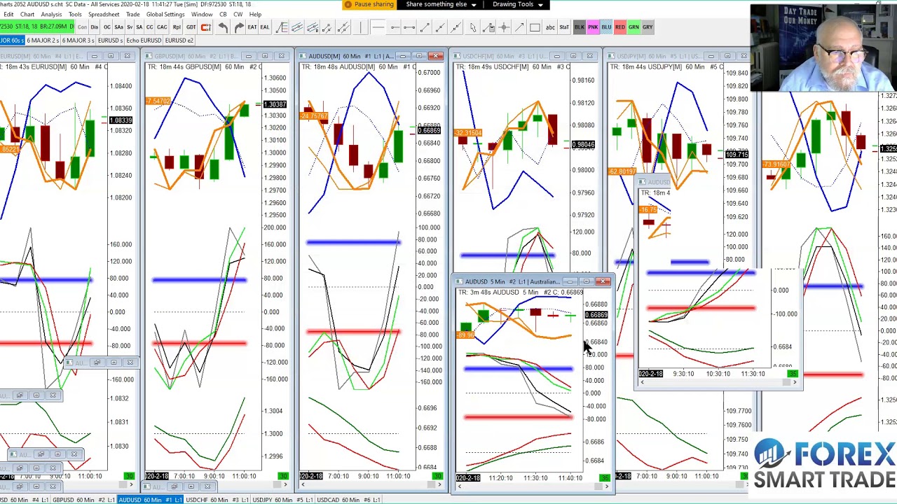Open the Share something else dropdown
This screenshot has height=504, width=897.
(x=441, y=4)
